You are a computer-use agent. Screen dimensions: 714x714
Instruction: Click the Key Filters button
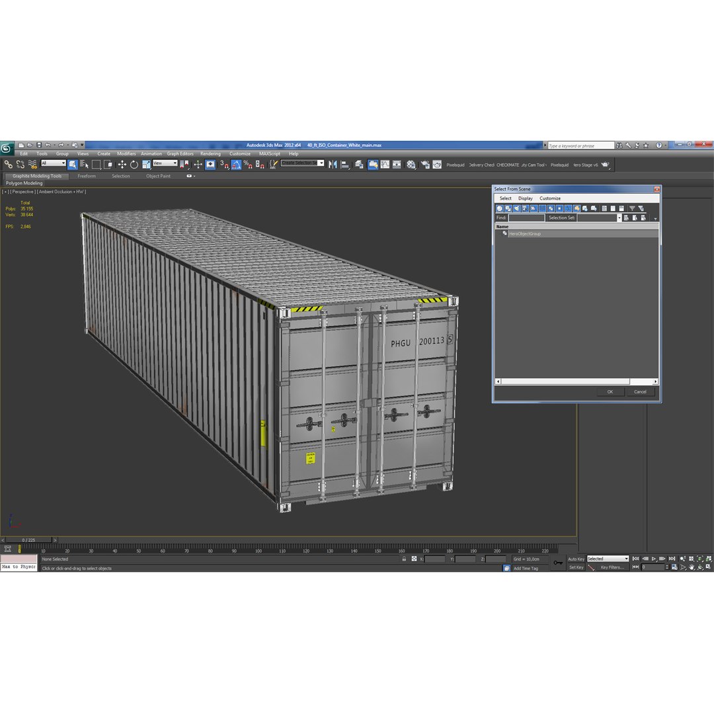pyautogui.click(x=612, y=567)
